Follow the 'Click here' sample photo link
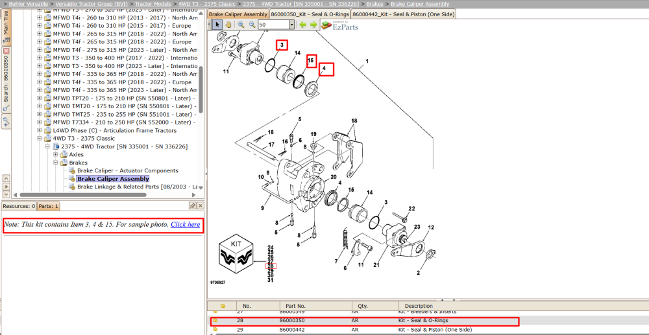This screenshot has height=335, width=649. point(186,224)
